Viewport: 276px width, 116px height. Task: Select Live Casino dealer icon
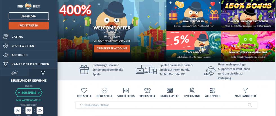click(192, 90)
